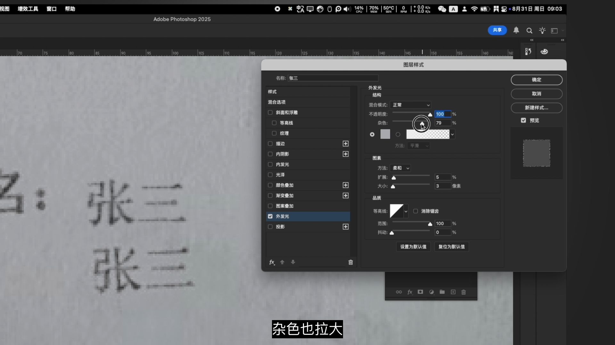Click Reset to Default (复位为默认值) button
The image size is (615, 345).
pyautogui.click(x=451, y=247)
